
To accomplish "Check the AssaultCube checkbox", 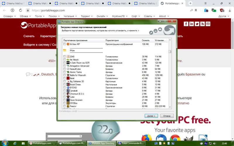I will [x=64, y=69].
